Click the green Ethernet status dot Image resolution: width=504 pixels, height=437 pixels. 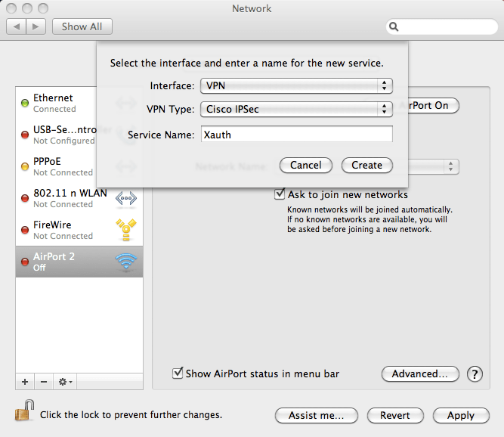tap(25, 103)
